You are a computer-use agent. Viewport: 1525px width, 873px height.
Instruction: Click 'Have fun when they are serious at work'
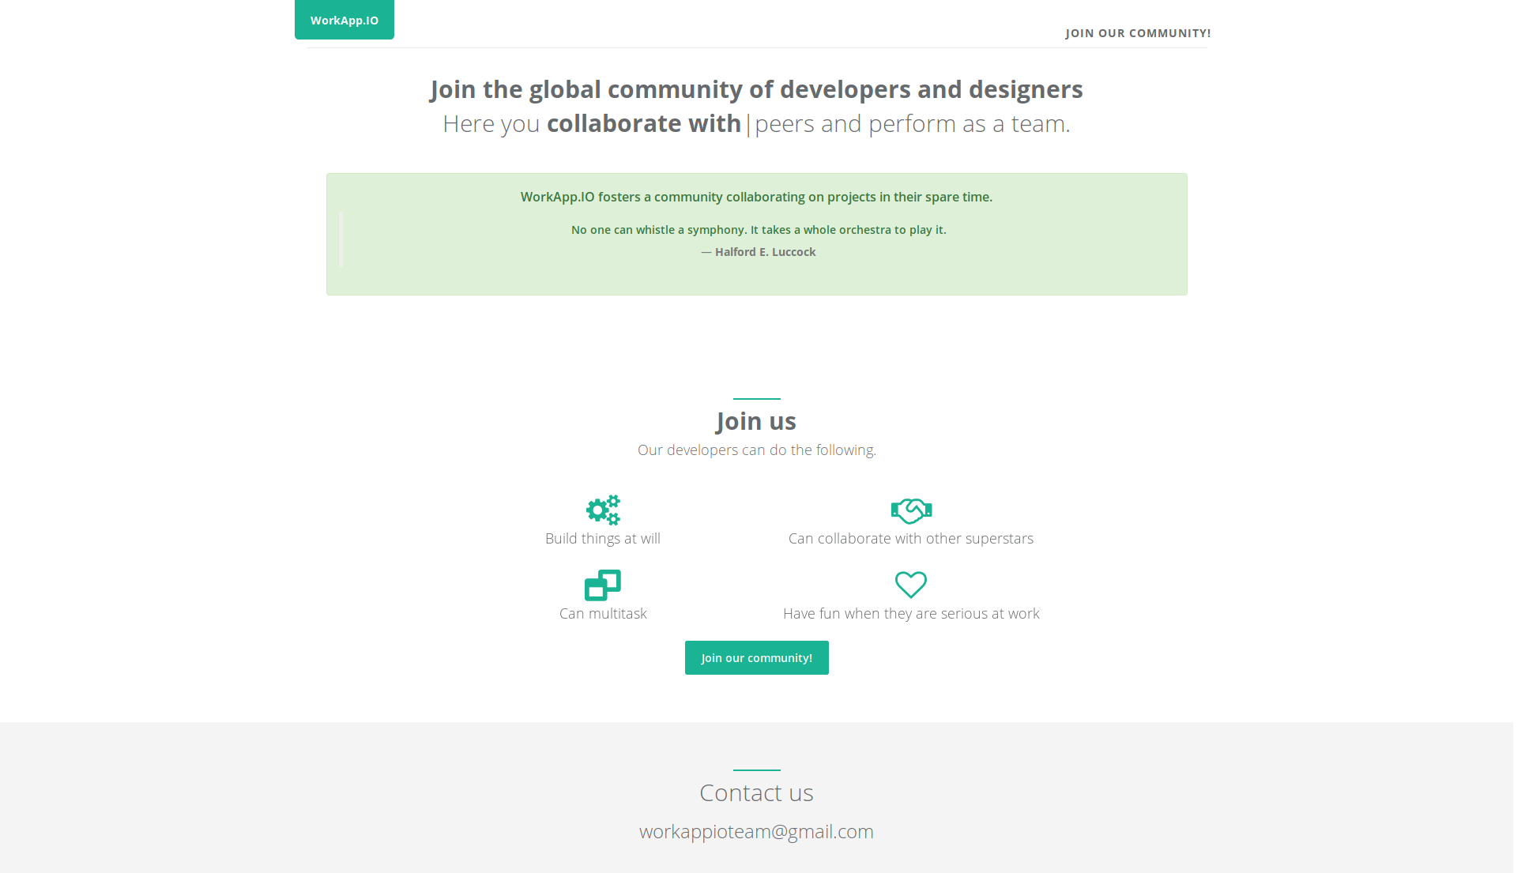click(x=911, y=613)
